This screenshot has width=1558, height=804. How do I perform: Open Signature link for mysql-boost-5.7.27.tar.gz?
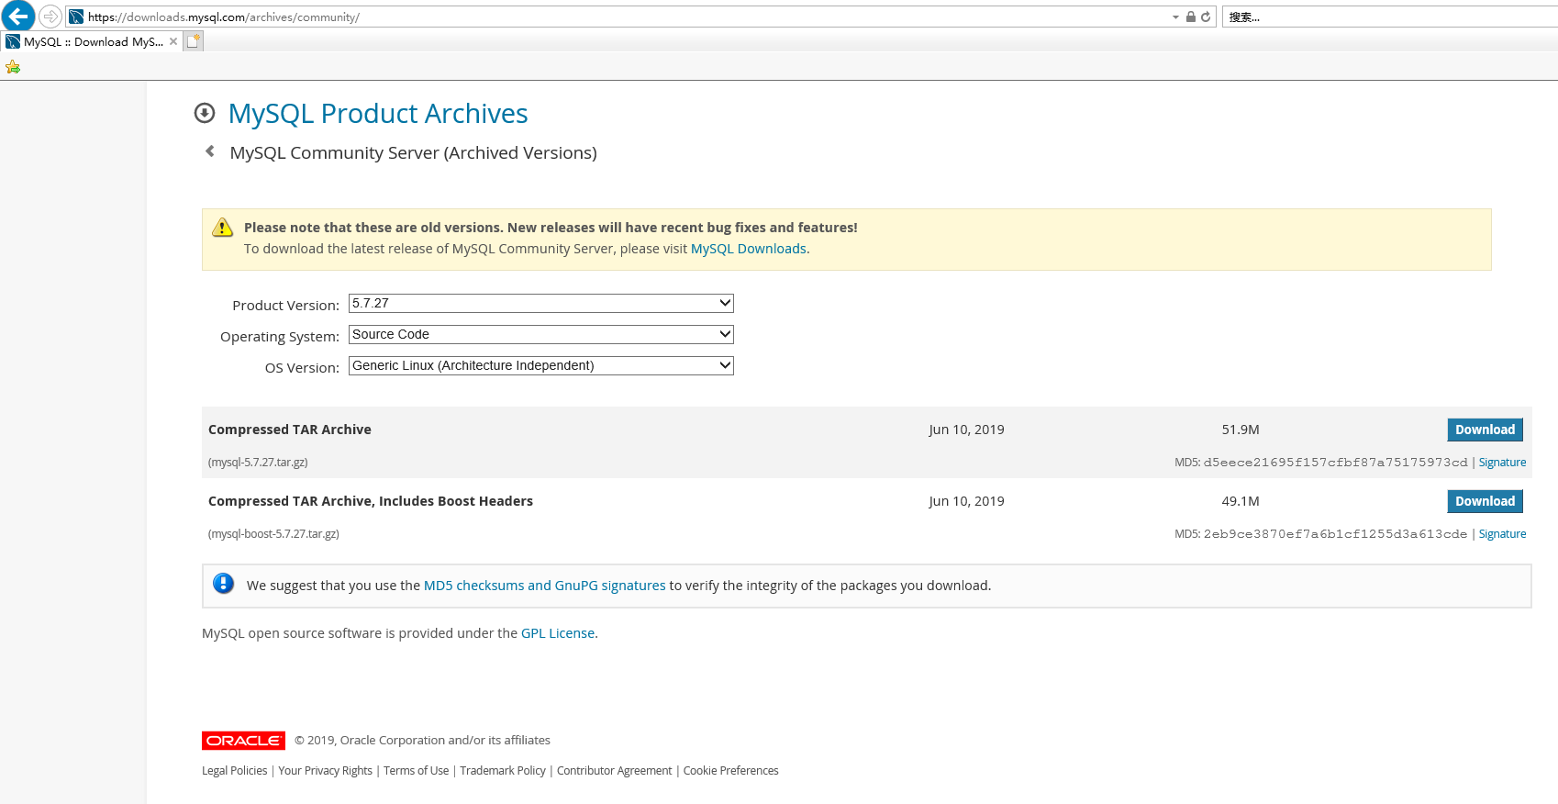click(x=1502, y=534)
